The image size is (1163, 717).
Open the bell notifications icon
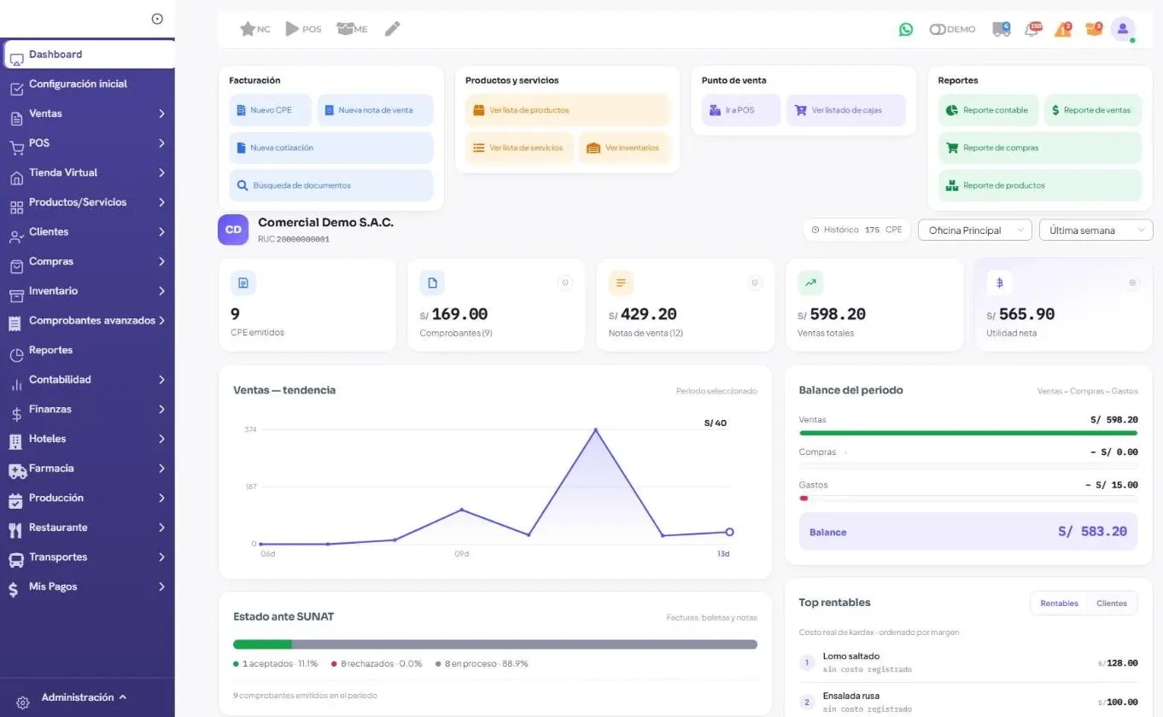point(1033,29)
